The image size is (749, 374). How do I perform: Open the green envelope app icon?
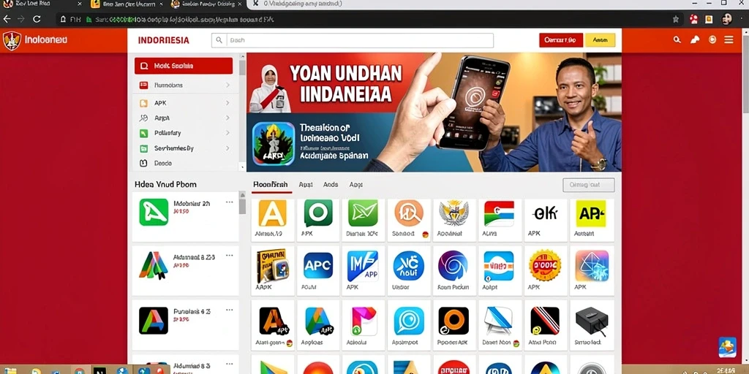[x=363, y=213]
